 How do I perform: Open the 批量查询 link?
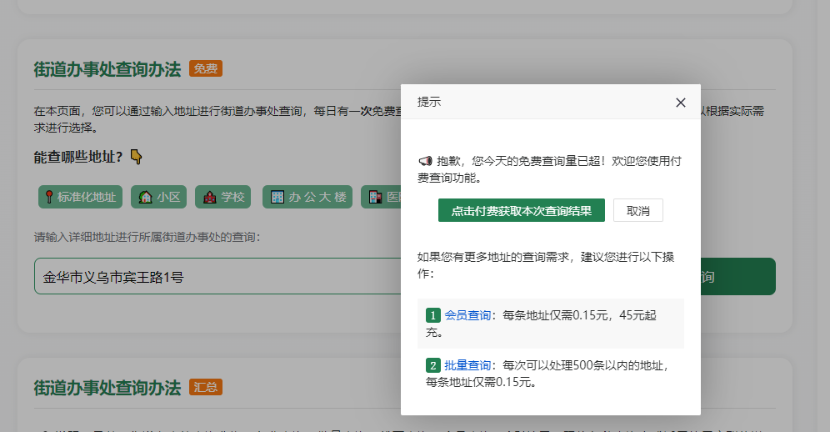click(467, 365)
